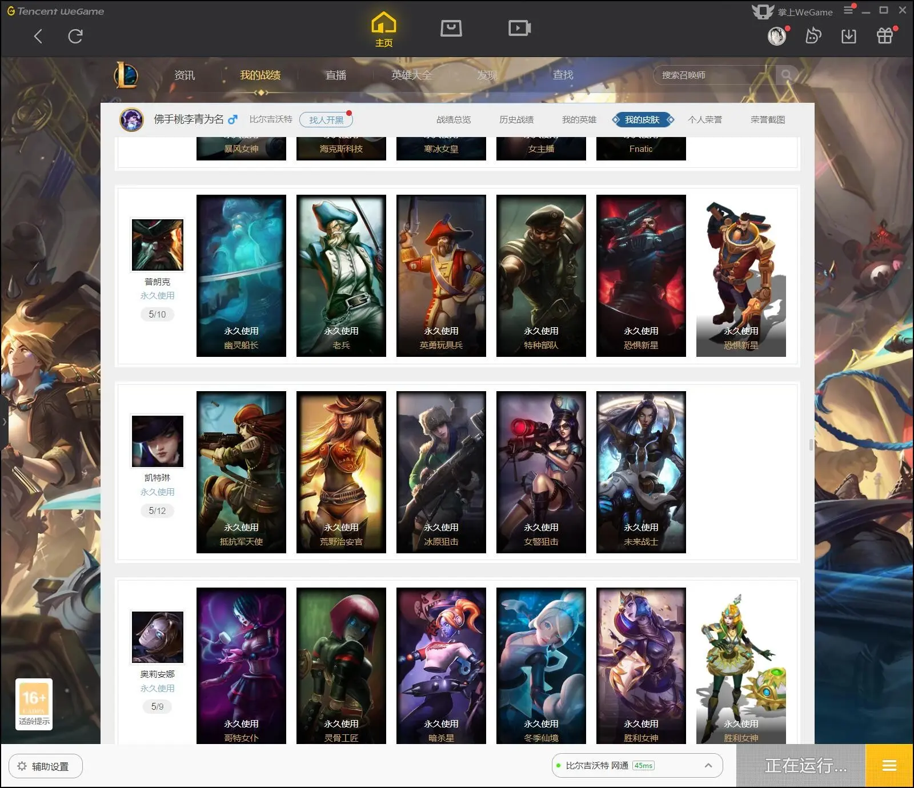The height and width of the screenshot is (788, 914).
Task: Open the 特种部队 skin card
Action: coord(541,276)
